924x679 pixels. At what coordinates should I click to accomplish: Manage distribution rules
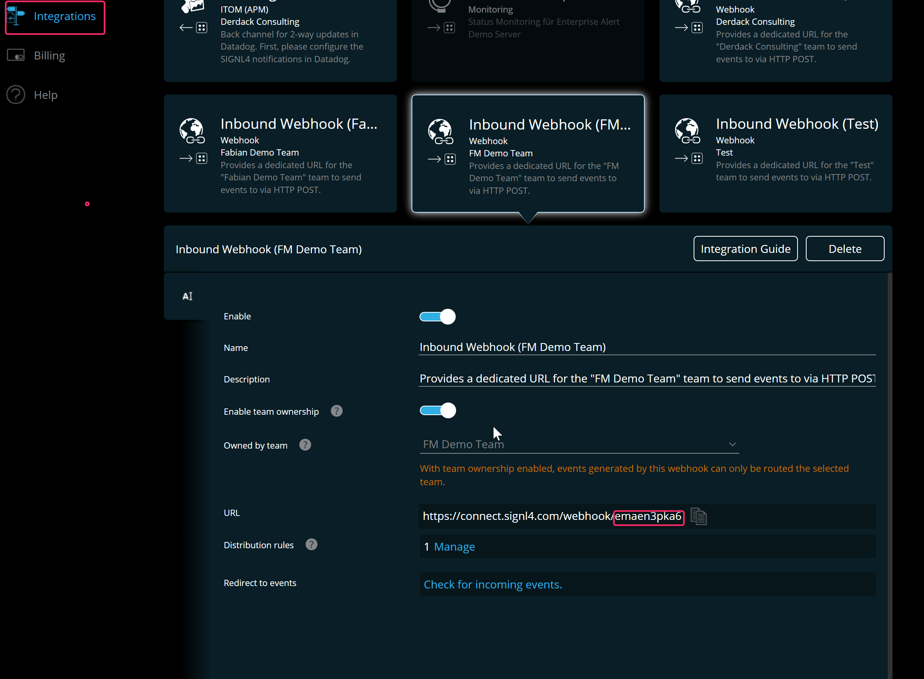pos(454,547)
